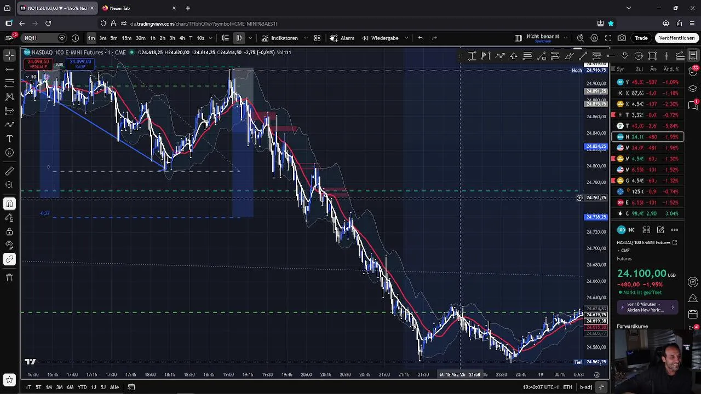Image resolution: width=701 pixels, height=394 pixels.
Task: Select Alle range at bottom
Action: coord(114,387)
